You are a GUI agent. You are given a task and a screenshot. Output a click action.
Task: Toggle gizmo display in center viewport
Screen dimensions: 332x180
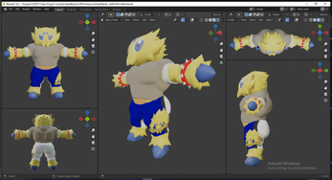pyautogui.click(x=183, y=20)
